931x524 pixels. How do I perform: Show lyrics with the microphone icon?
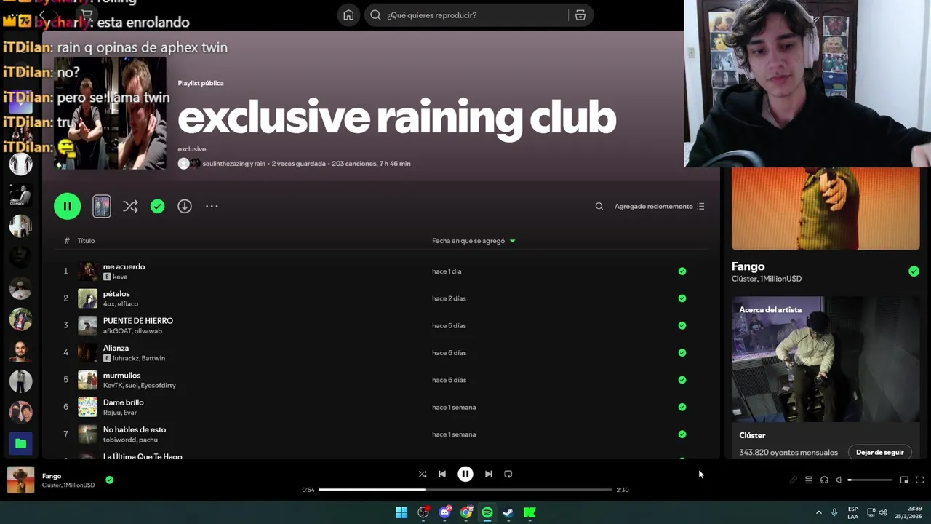point(793,480)
